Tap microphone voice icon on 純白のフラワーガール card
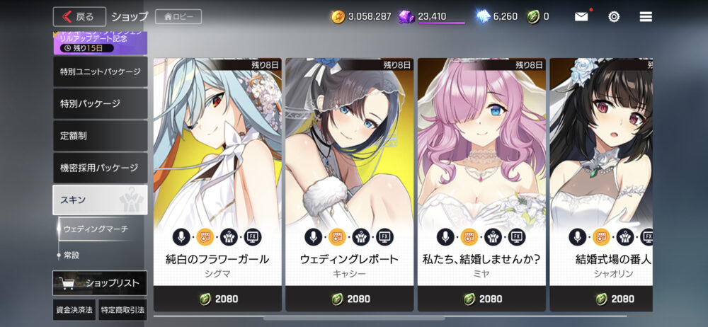This screenshot has height=327, width=708. coord(181,236)
